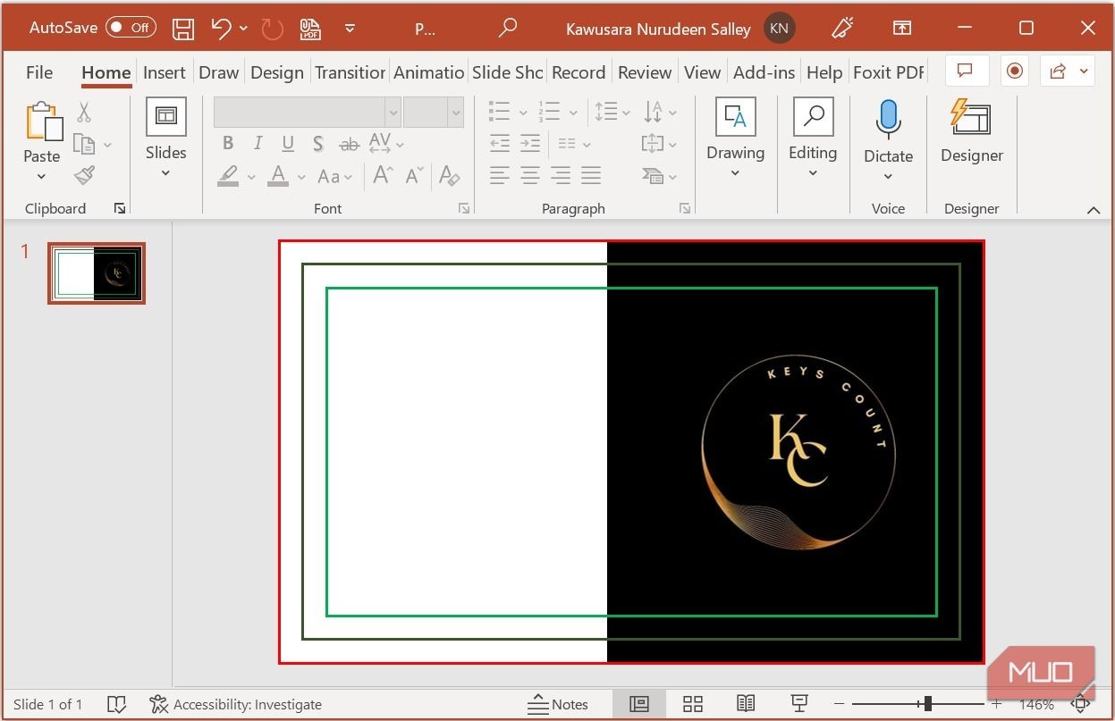Click the Dictate microphone button

click(888, 120)
